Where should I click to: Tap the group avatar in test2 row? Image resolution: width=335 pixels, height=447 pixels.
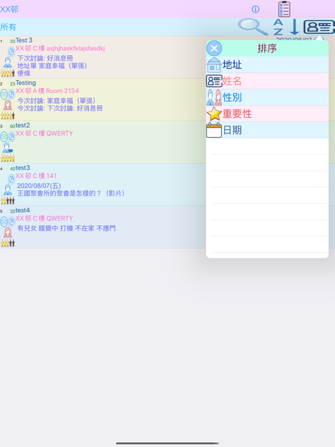pos(8,148)
